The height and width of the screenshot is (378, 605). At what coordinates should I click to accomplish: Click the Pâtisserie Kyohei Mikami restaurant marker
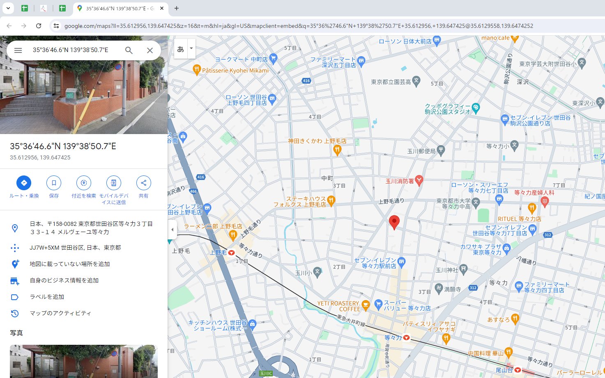(197, 70)
